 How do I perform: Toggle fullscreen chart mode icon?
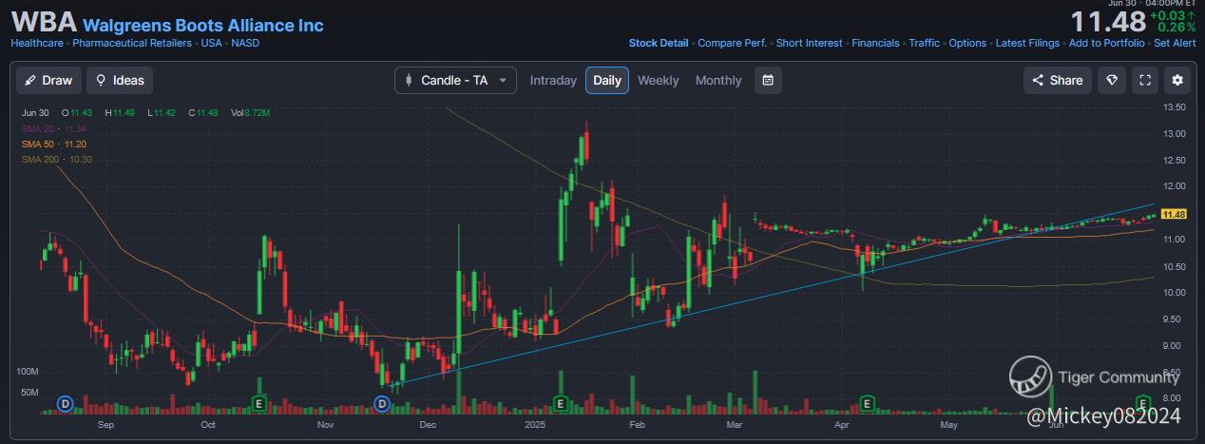1145,80
